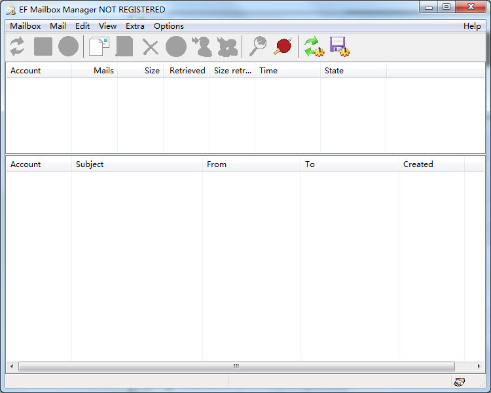The width and height of the screenshot is (491, 393).
Task: Click the refresh arrows icon in toolbar
Action: click(17, 47)
